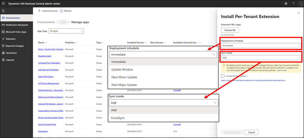304x138 pixels.
Task: Open the settings gear in header
Action: pyautogui.click(x=286, y=4)
